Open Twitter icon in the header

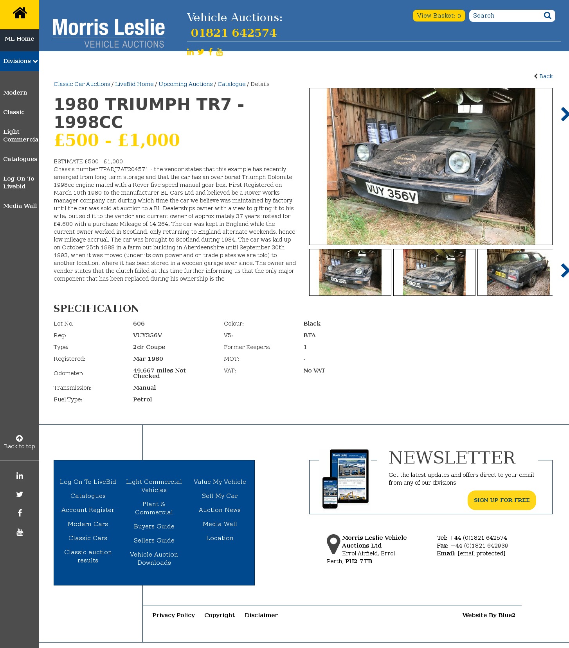201,52
